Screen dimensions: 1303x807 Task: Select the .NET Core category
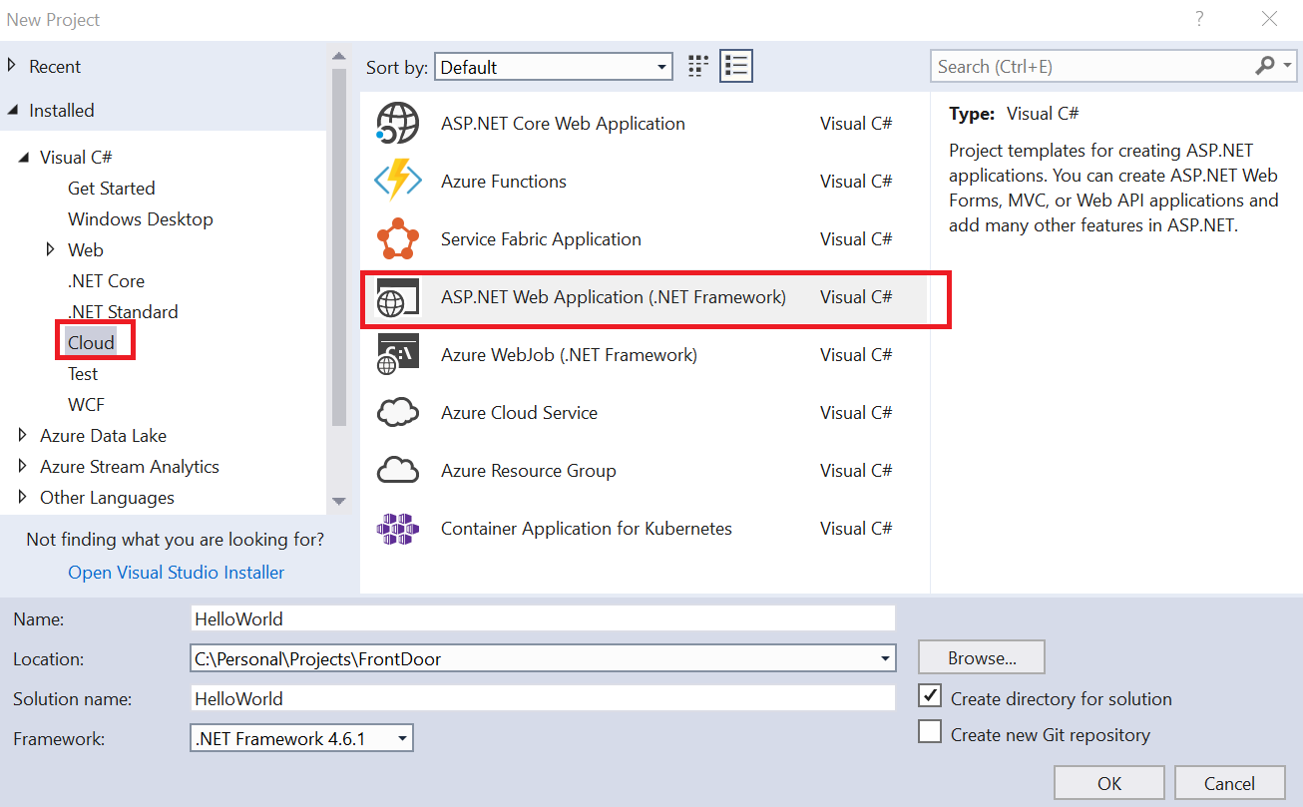tap(106, 280)
